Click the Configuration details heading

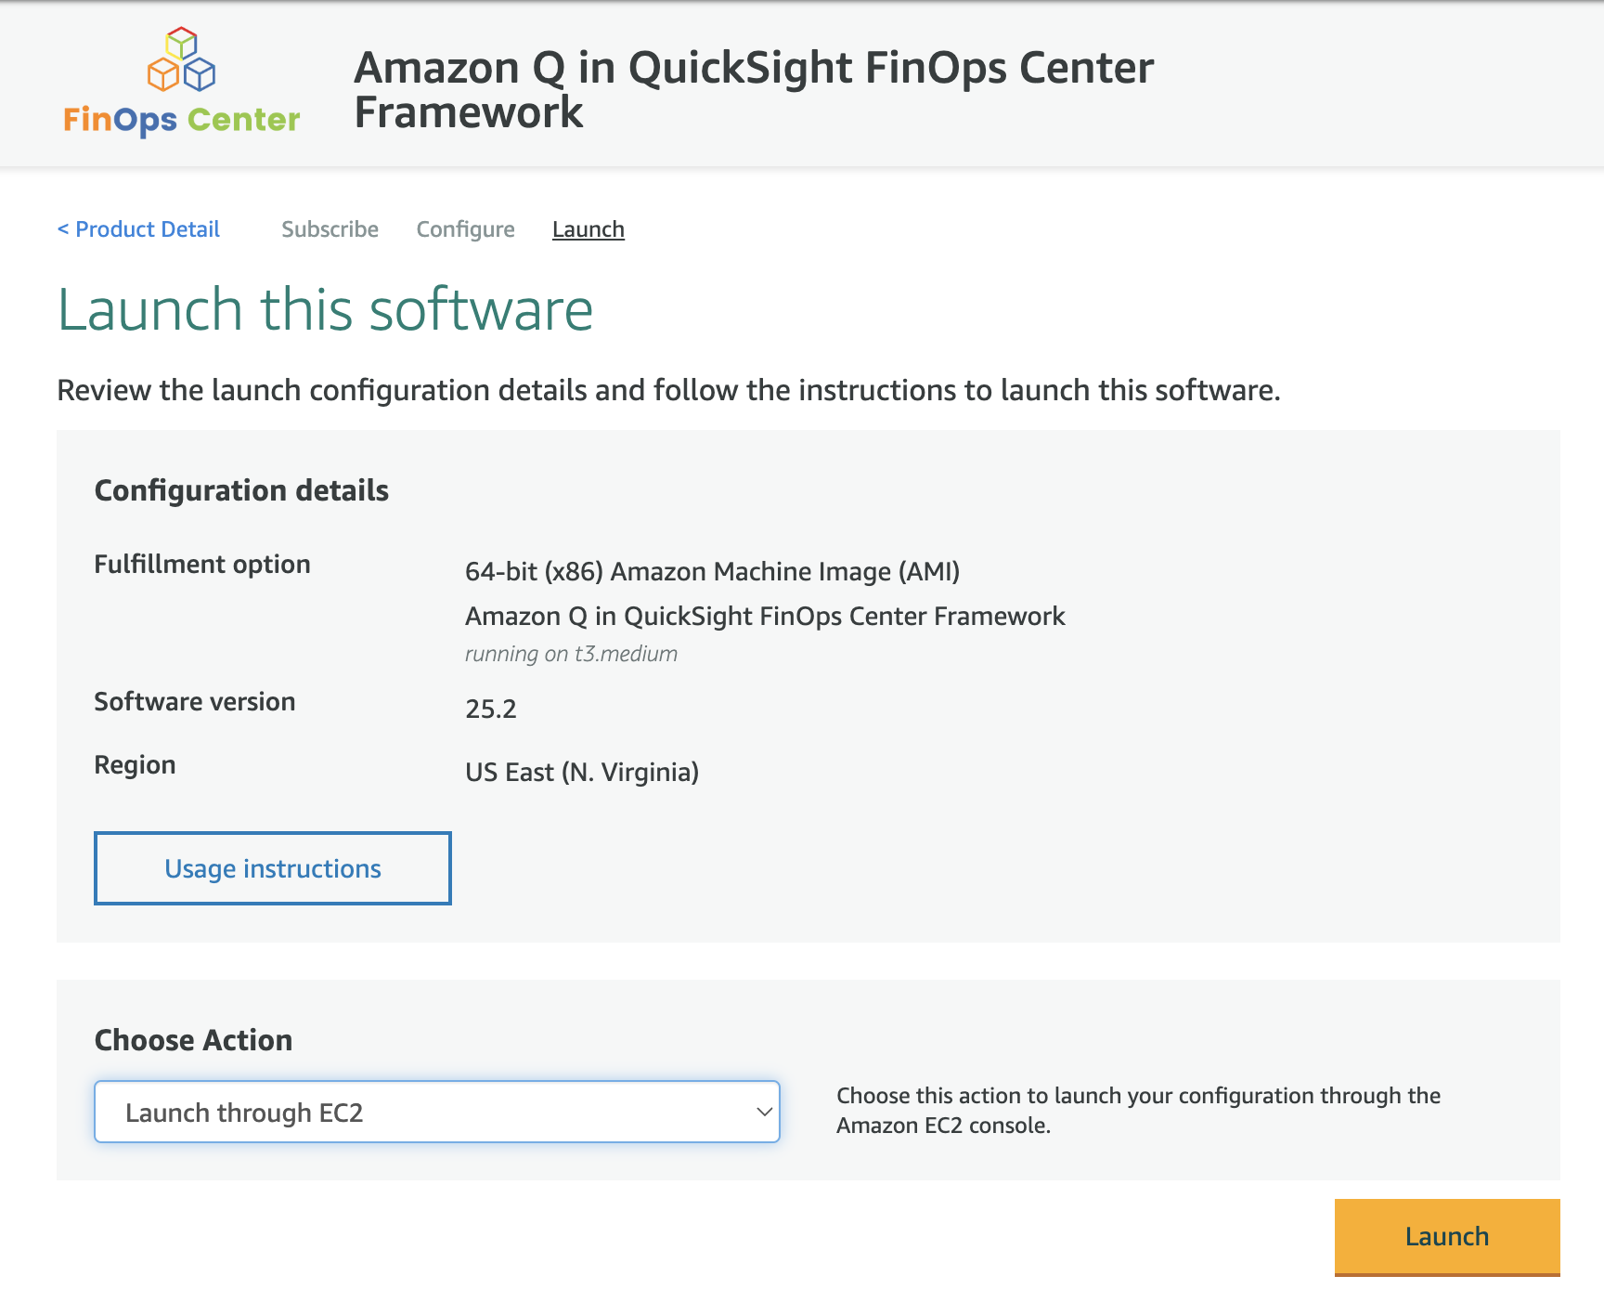pyautogui.click(x=241, y=490)
